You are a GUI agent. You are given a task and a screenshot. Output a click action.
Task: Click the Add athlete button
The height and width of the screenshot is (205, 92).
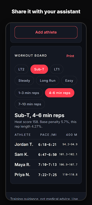(46, 32)
